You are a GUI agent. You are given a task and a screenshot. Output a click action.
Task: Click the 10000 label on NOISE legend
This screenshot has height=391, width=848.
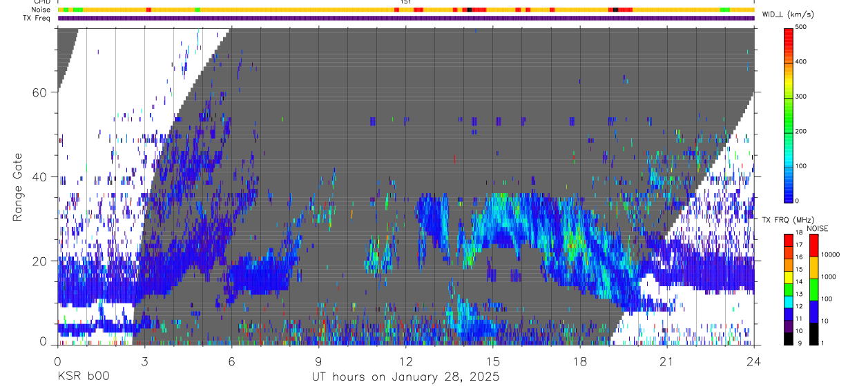[x=831, y=254]
